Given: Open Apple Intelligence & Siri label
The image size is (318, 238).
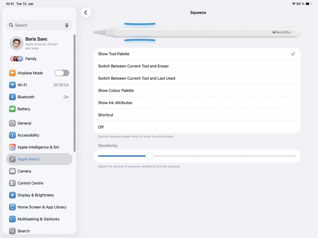Looking at the screenshot, I should click(38, 147).
